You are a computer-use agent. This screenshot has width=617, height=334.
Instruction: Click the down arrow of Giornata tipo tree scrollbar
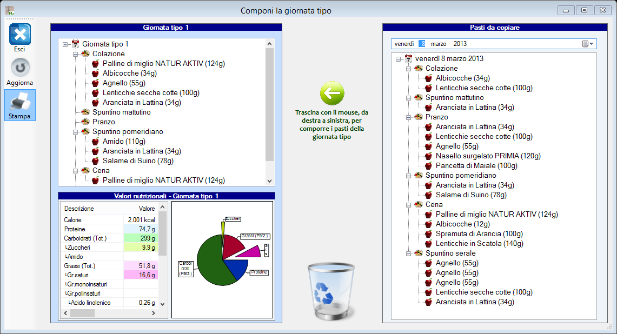270,182
